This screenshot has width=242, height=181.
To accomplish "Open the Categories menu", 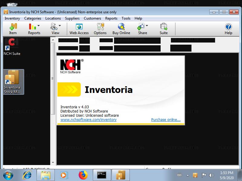I will pyautogui.click(x=33, y=18).
